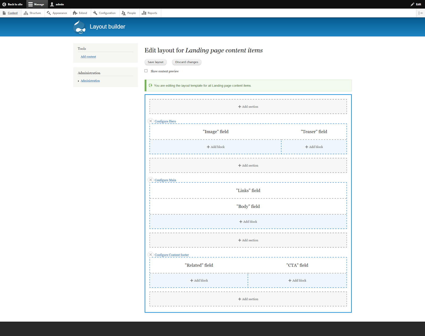The width and height of the screenshot is (425, 336).
Task: Open the Configuration menu
Action: point(104,13)
